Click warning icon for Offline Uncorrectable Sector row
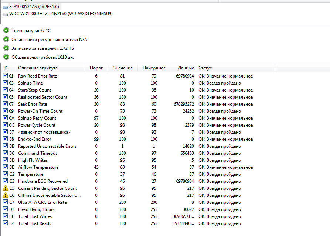The width and height of the screenshot is (330, 236). point(5,195)
